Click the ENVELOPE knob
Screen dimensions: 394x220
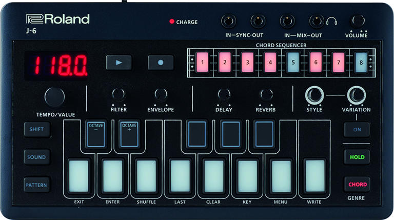click(x=161, y=94)
